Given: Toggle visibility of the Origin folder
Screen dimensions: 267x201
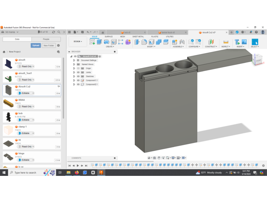Looking at the screenshot, I should tap(78, 68).
